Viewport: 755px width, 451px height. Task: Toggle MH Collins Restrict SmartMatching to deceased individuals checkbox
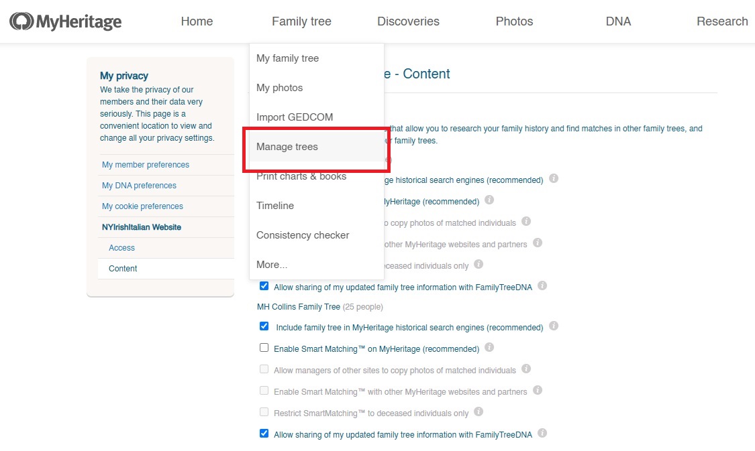coord(264,412)
